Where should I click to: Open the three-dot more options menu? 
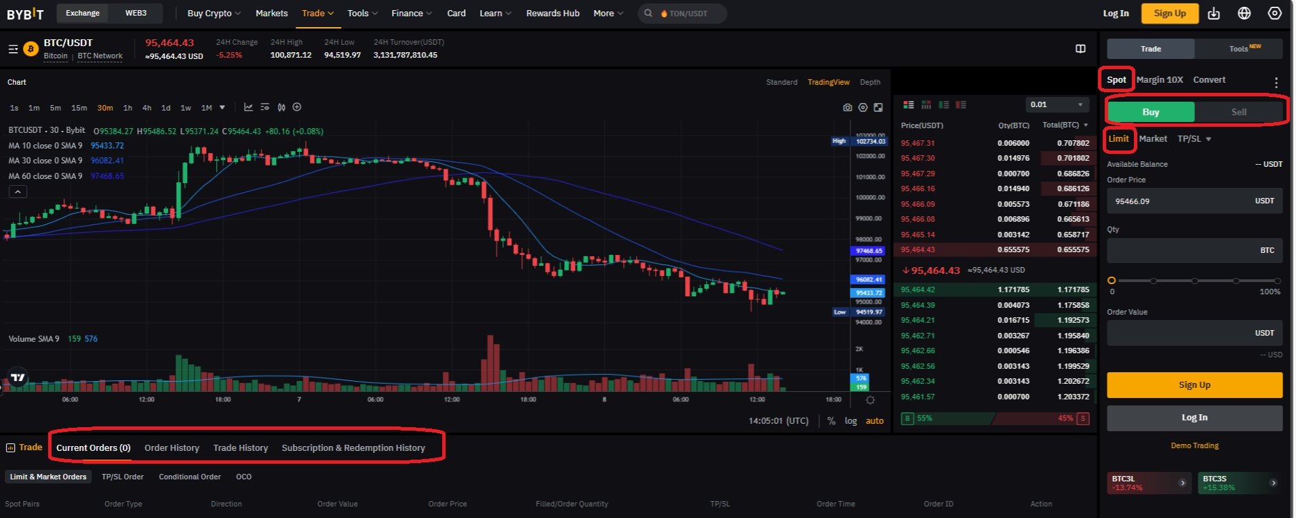[1276, 83]
